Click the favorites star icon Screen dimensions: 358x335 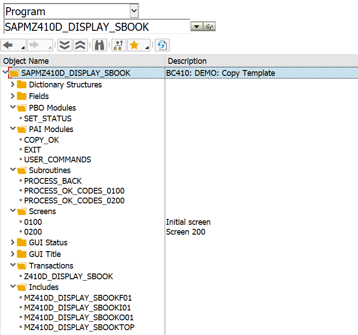[134, 45]
